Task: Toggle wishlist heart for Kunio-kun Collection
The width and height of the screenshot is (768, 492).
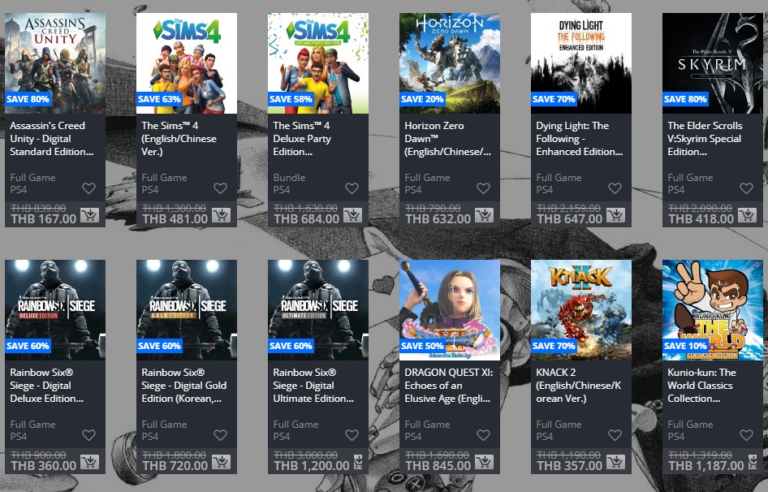Action: click(x=746, y=435)
